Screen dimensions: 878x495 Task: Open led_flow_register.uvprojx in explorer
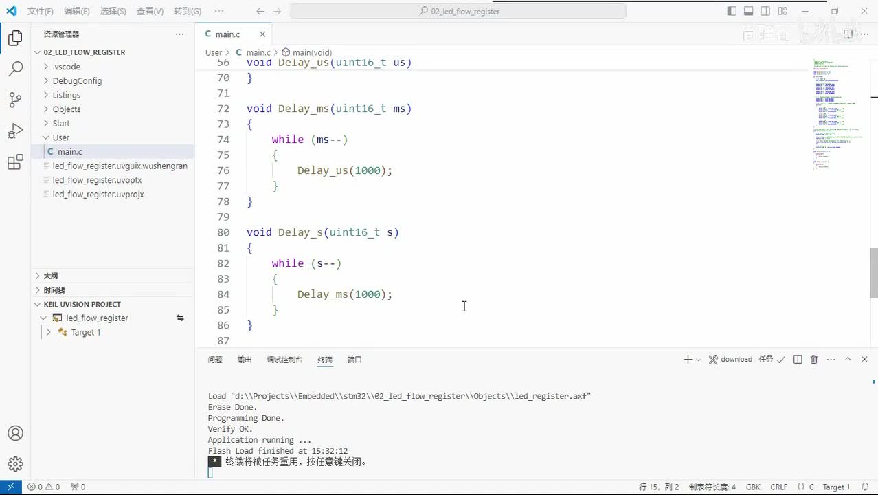pyautogui.click(x=98, y=195)
